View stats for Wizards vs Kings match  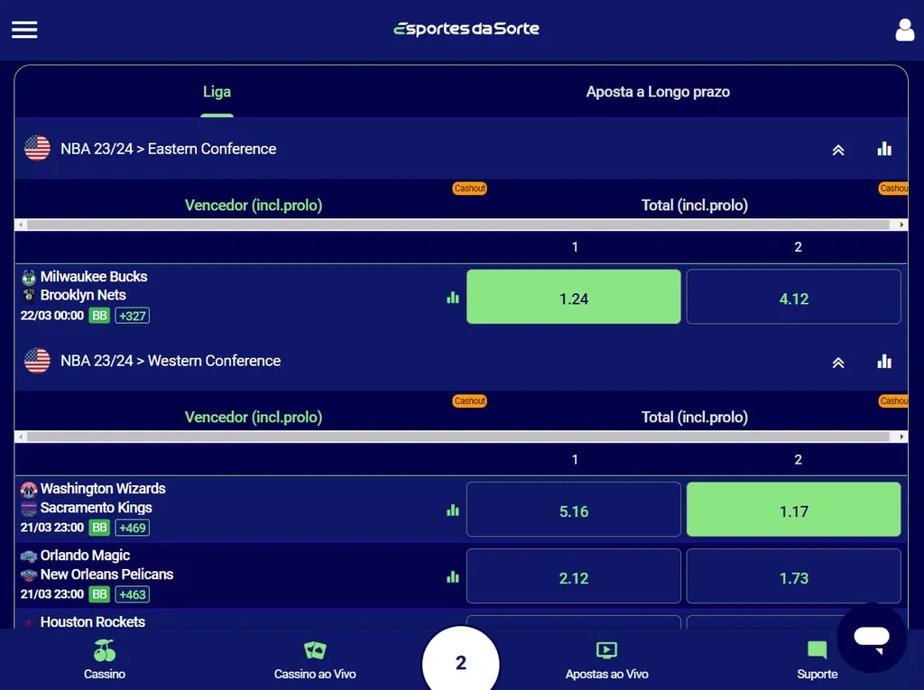(x=453, y=511)
